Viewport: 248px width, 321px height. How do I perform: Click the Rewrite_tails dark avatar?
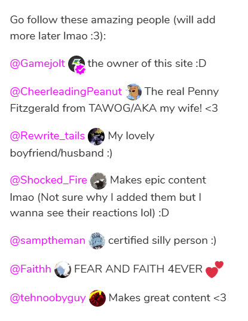tap(96, 136)
